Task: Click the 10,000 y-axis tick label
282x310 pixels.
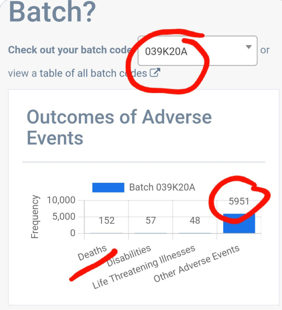Action: click(x=61, y=200)
